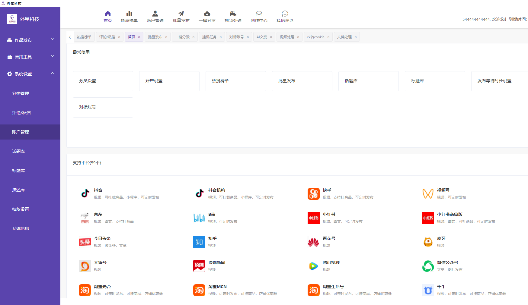528x305 pixels.
Task: Expand the 常用工具 sidebar section
Action: pos(30,57)
